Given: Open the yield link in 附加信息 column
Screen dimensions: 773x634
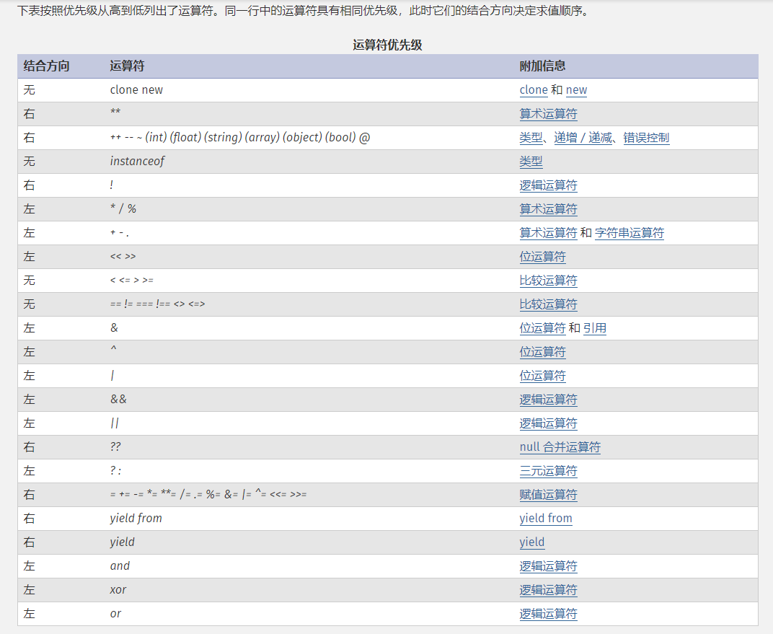Looking at the screenshot, I should click(x=532, y=542).
